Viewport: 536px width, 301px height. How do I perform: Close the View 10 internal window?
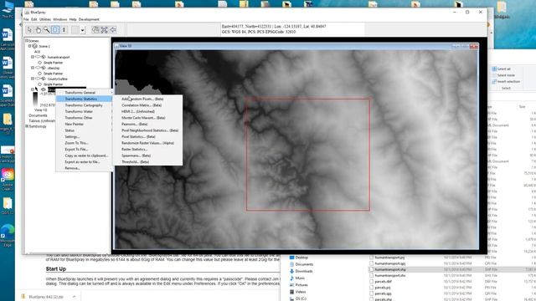474,46
